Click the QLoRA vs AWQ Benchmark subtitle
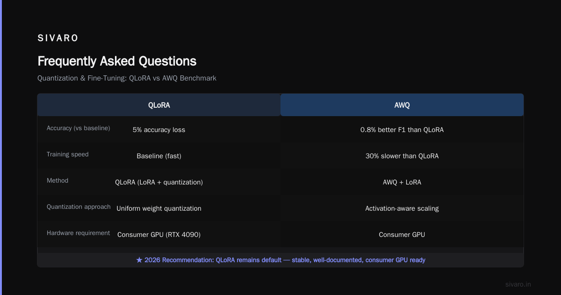Image resolution: width=561 pixels, height=295 pixels. click(127, 78)
